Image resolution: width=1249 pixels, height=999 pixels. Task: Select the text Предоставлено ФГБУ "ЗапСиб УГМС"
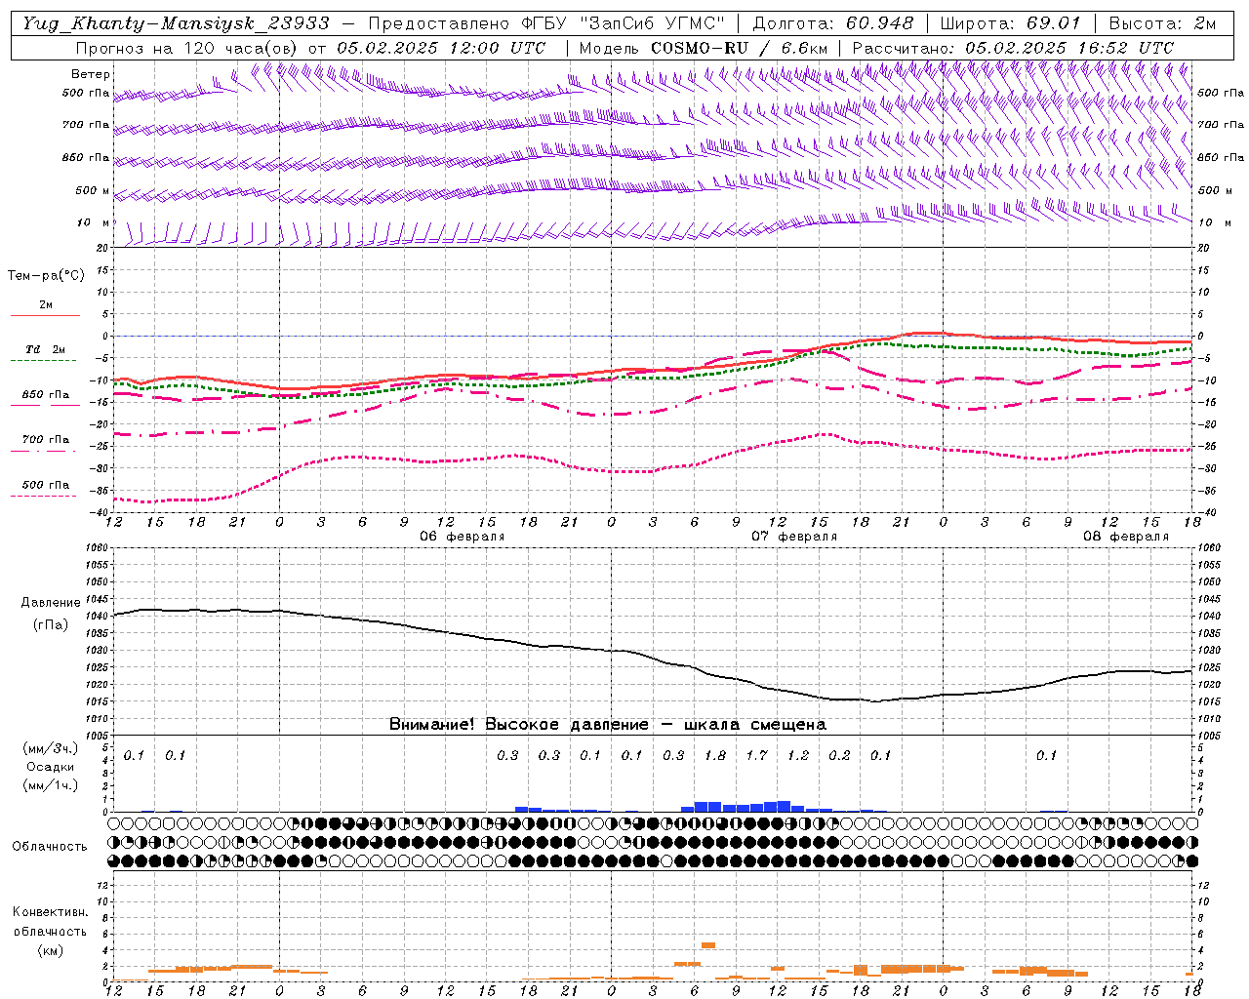(546, 23)
